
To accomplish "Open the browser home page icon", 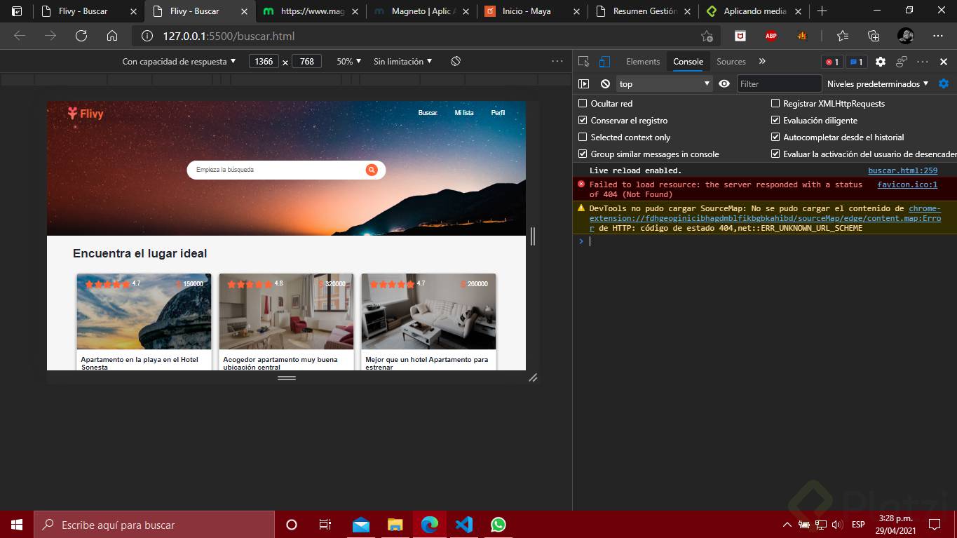I will tap(112, 36).
